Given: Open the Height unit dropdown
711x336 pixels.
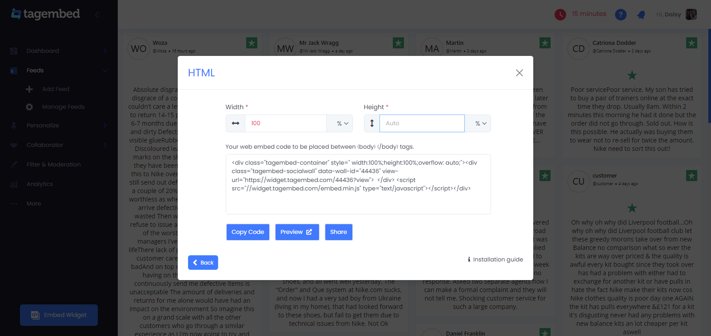Looking at the screenshot, I should pyautogui.click(x=478, y=123).
